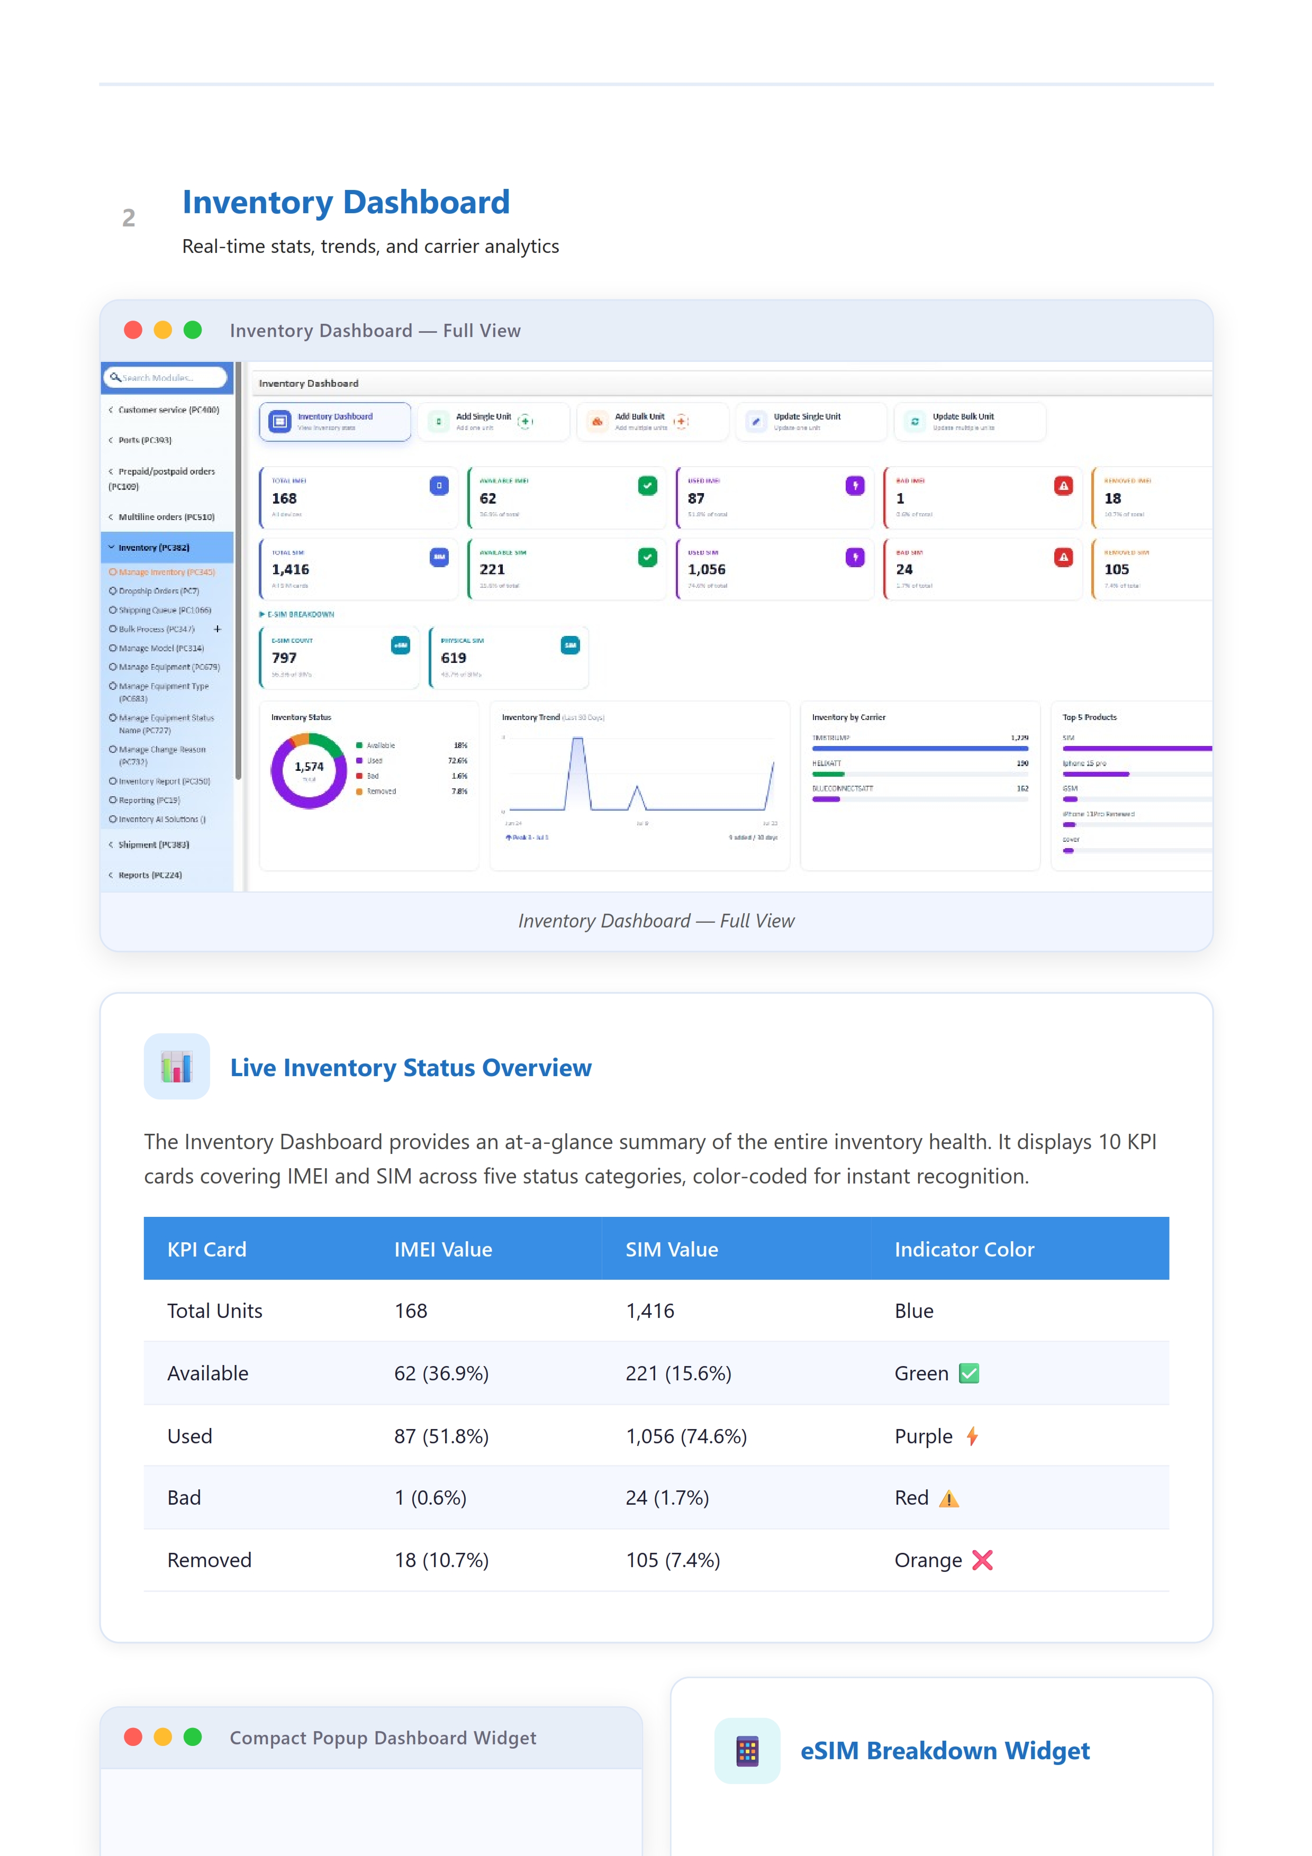
Task: Click the Removed IMEI card showing 18
Action: (x=1152, y=498)
